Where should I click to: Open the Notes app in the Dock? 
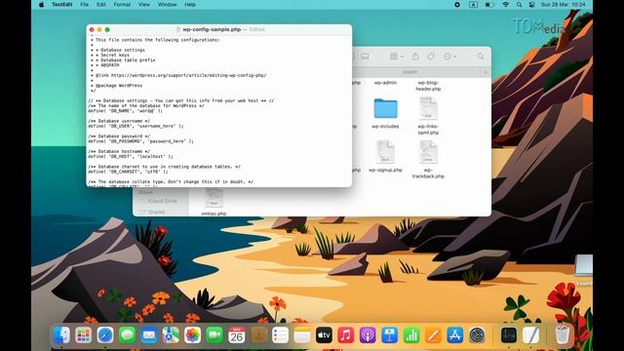(x=302, y=335)
